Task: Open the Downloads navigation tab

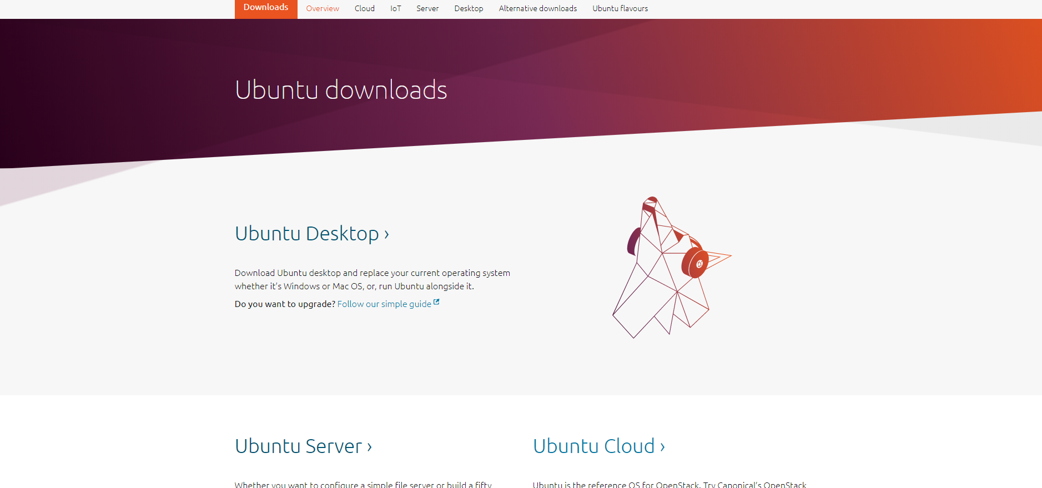Action: (x=266, y=8)
